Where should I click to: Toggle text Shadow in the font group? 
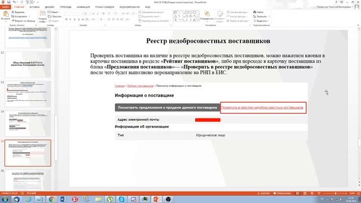click(79, 20)
